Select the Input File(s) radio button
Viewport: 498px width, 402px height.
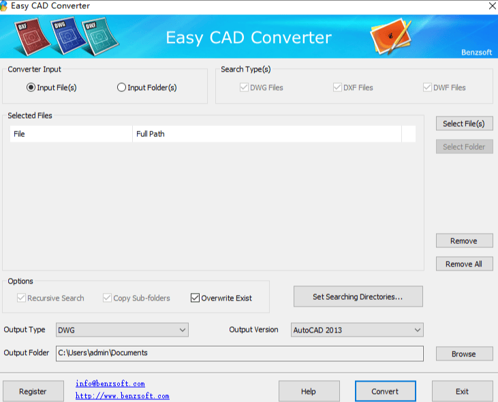(31, 87)
